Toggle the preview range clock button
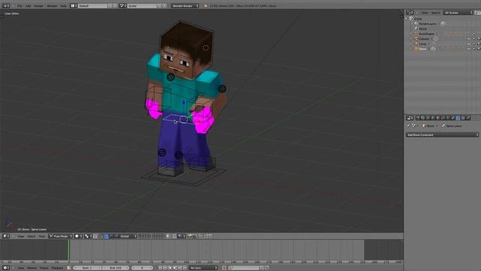 click(69, 268)
